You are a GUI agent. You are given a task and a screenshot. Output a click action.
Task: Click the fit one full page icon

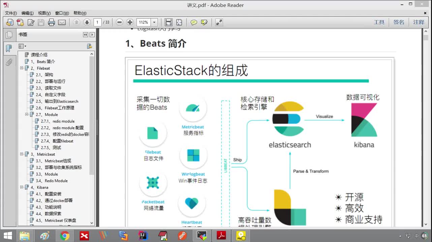[x=179, y=22]
